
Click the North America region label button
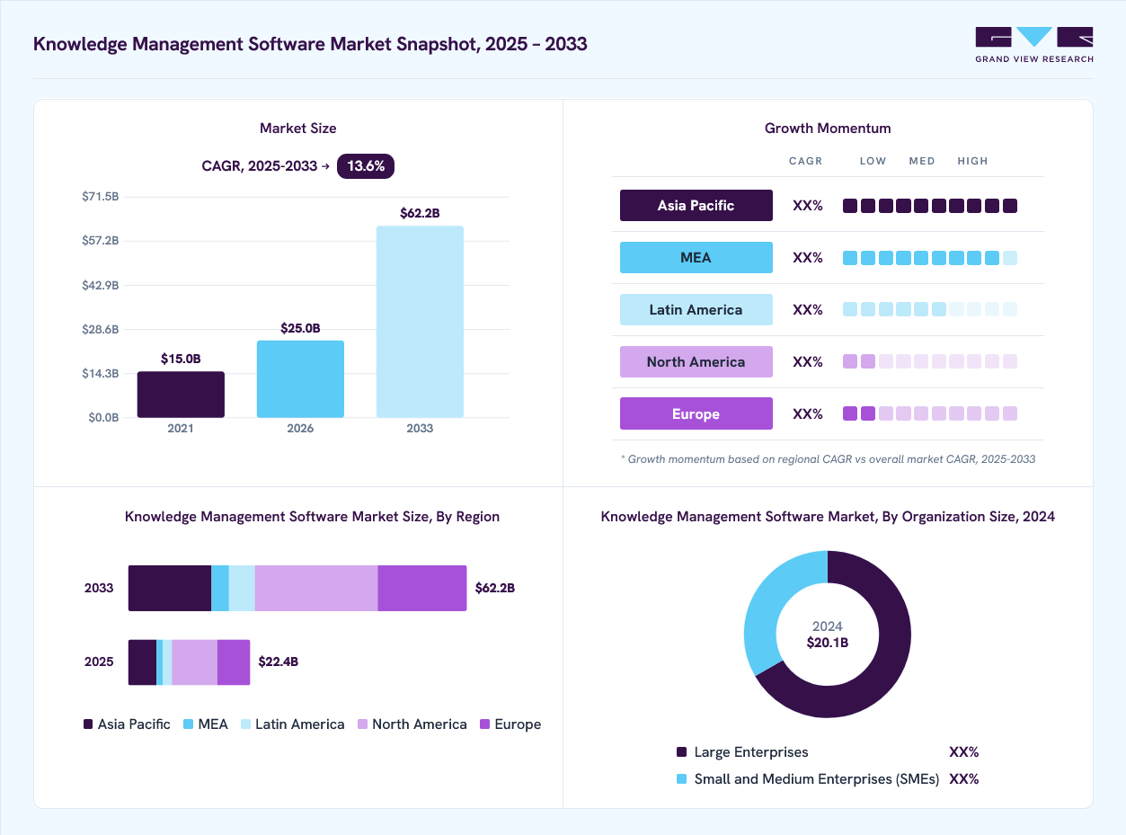coord(696,361)
